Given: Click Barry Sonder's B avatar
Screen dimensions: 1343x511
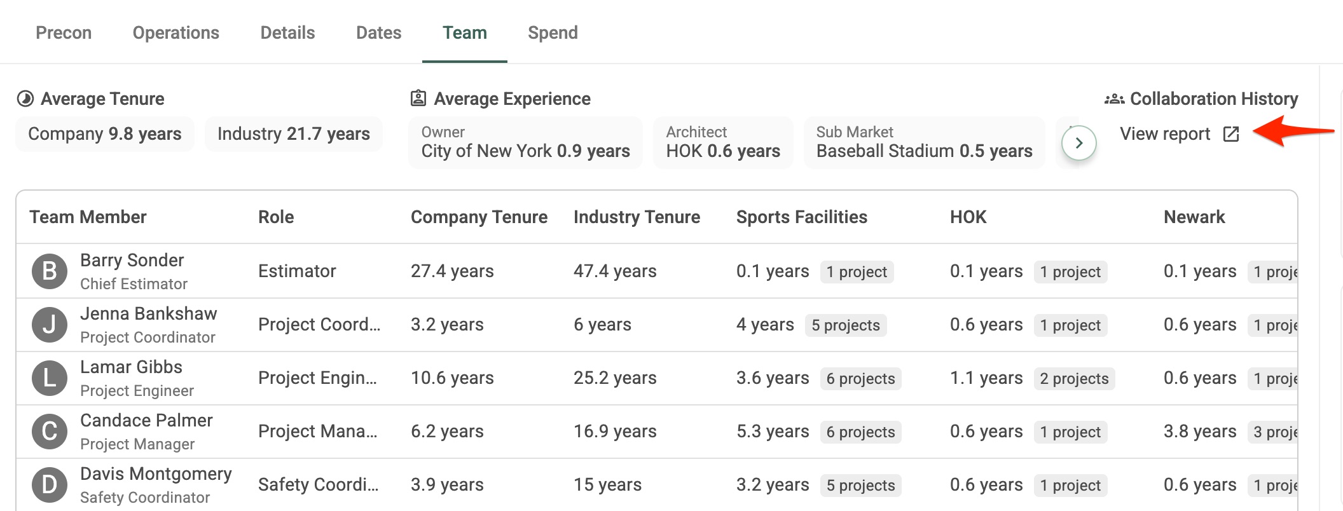Looking at the screenshot, I should tap(50, 271).
